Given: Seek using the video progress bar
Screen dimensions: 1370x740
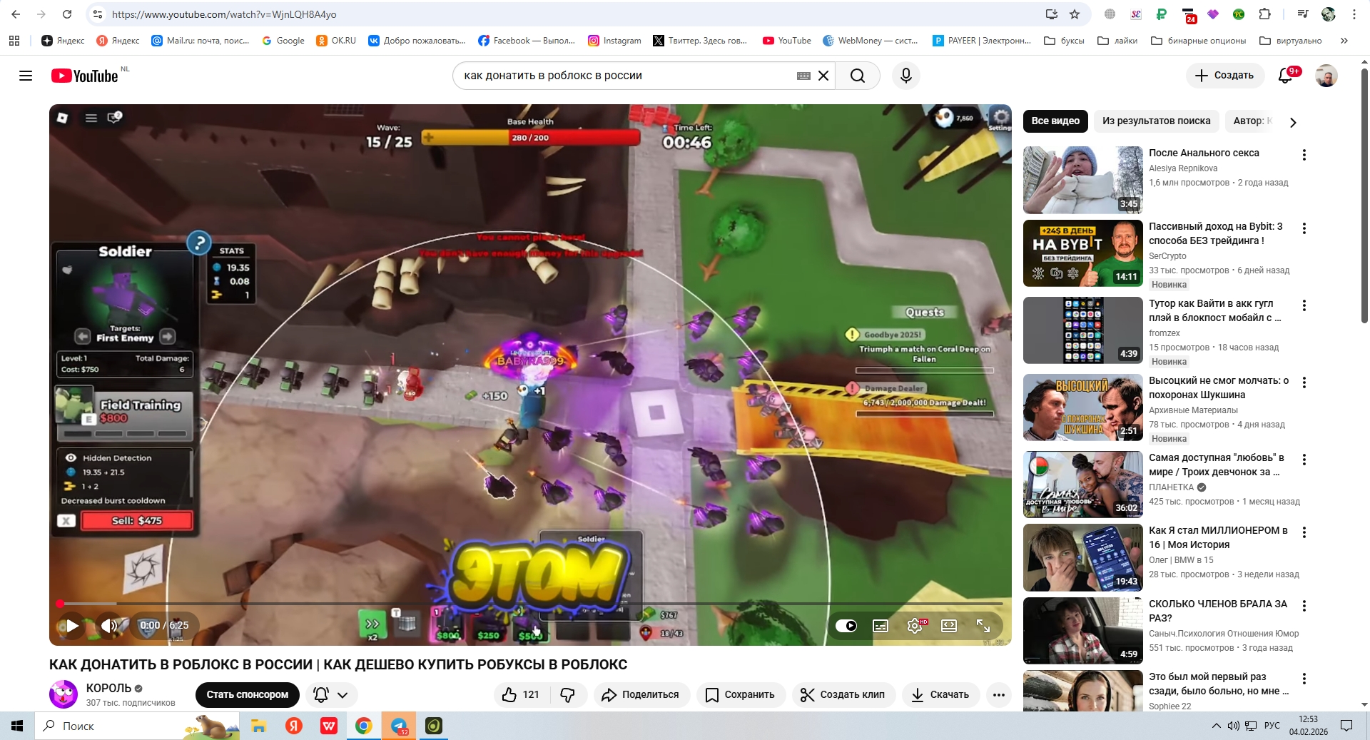Looking at the screenshot, I should (x=530, y=604).
